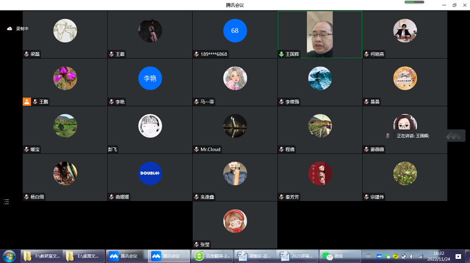This screenshot has height=263, width=470.
Task: Click the cloud recording status icon
Action: pyautogui.click(x=9, y=28)
